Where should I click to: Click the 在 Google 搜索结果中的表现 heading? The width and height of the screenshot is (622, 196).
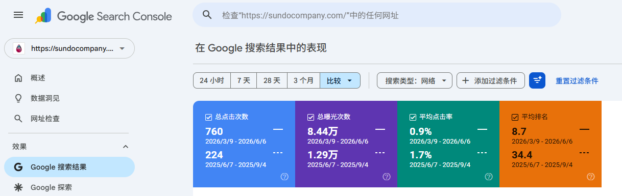[x=260, y=48]
